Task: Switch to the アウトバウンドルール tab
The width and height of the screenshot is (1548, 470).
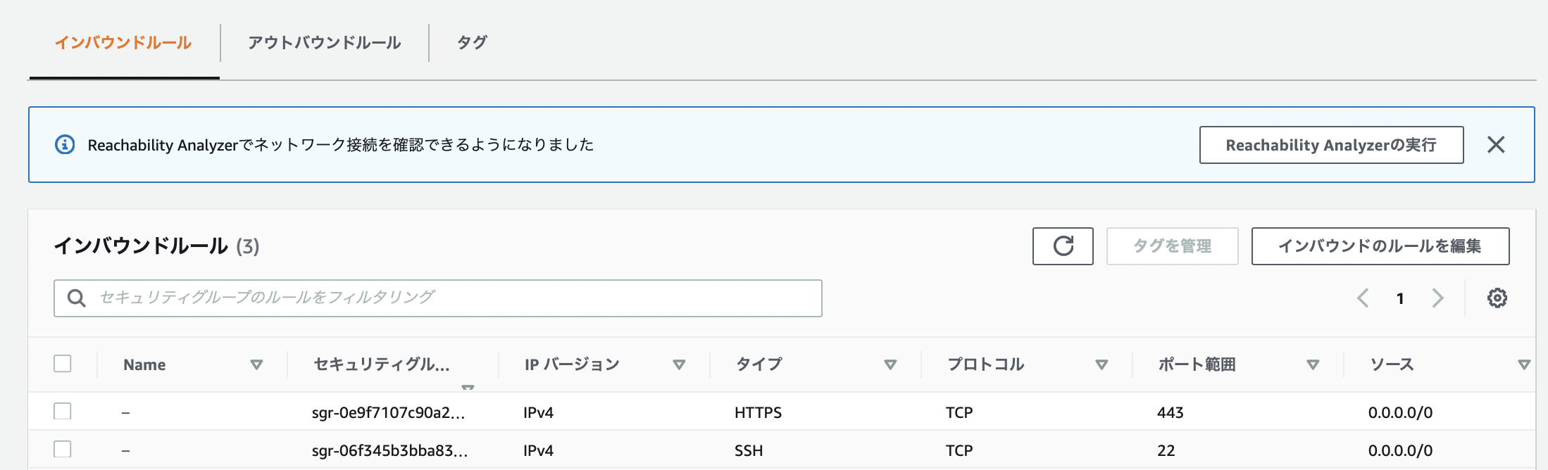Action: pyautogui.click(x=324, y=43)
